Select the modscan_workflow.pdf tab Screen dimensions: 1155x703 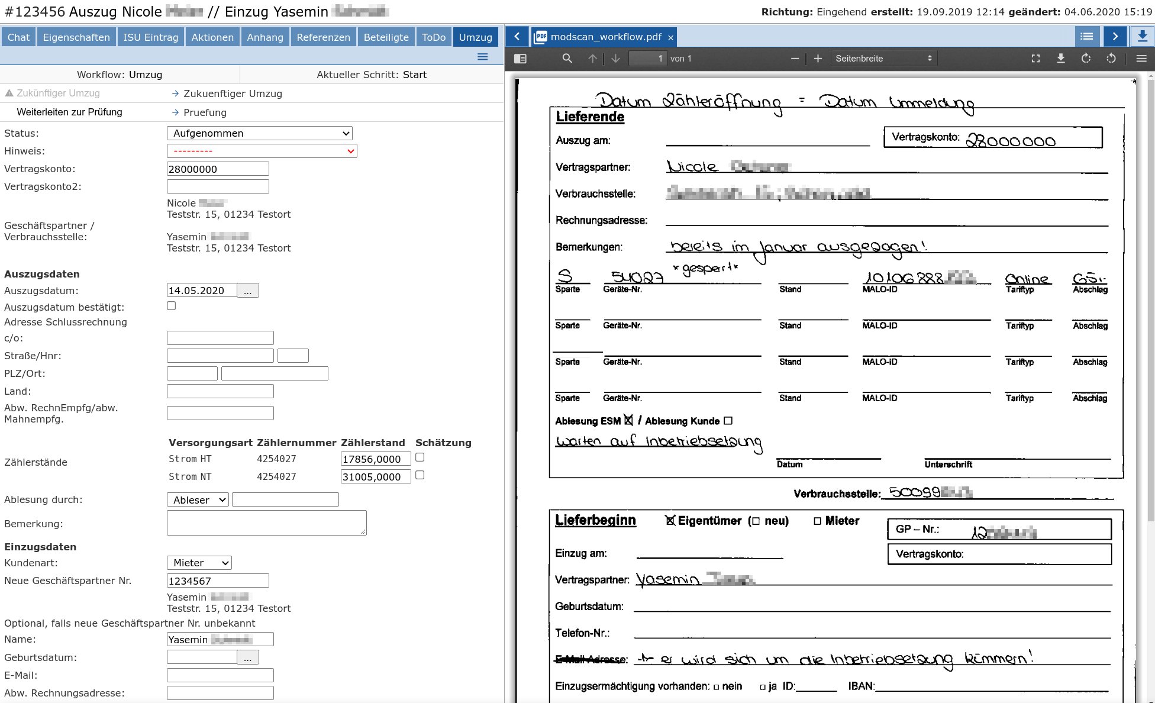click(x=604, y=37)
